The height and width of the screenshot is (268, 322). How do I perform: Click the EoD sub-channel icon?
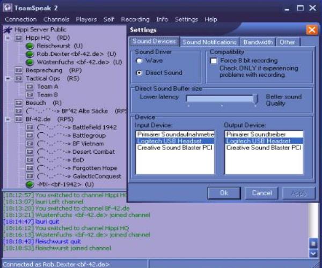[x=30, y=160]
